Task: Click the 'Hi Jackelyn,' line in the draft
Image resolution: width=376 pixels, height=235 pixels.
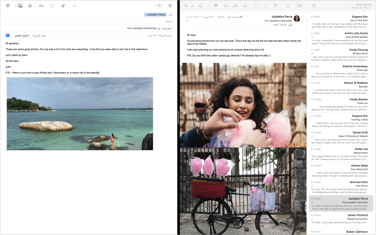Action: (12, 43)
